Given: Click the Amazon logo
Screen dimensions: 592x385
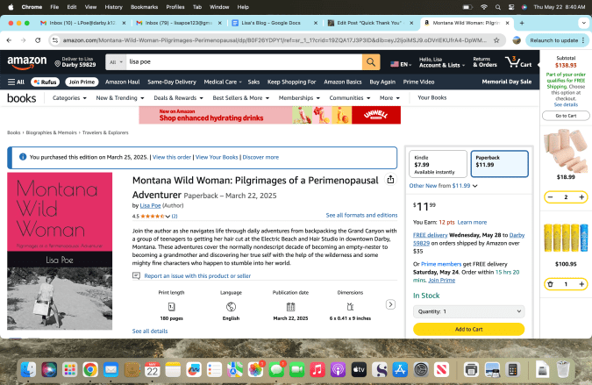Looking at the screenshot, I should click(x=27, y=62).
